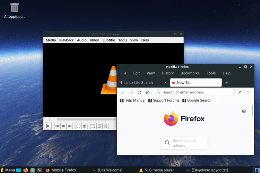The image size is (260, 173).
Task: Open Help Manual bookmark
Action: [132, 100]
